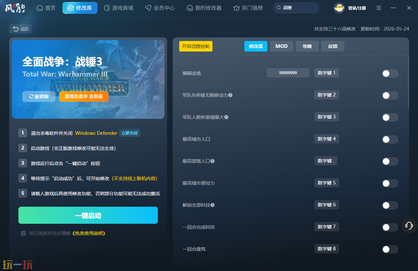418x271 pixels.
Task: Click the Total War: Warhammer III banner
Action: point(88,79)
